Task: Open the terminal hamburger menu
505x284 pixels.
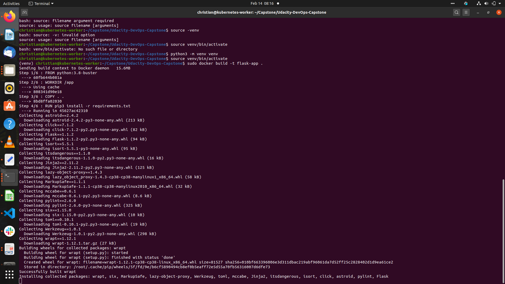Action: tap(466, 12)
